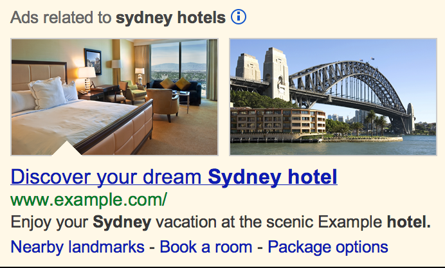The image size is (445, 268).
Task: Click the green www.example.com/ display URL
Action: tap(89, 200)
